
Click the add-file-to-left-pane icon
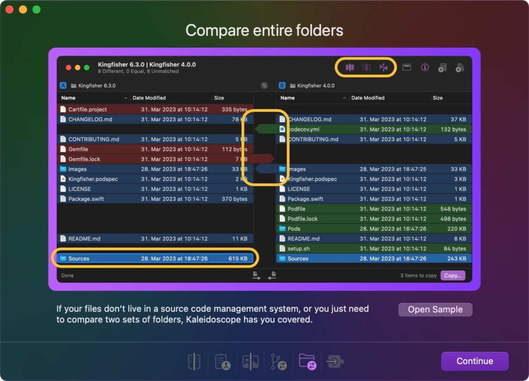443,67
